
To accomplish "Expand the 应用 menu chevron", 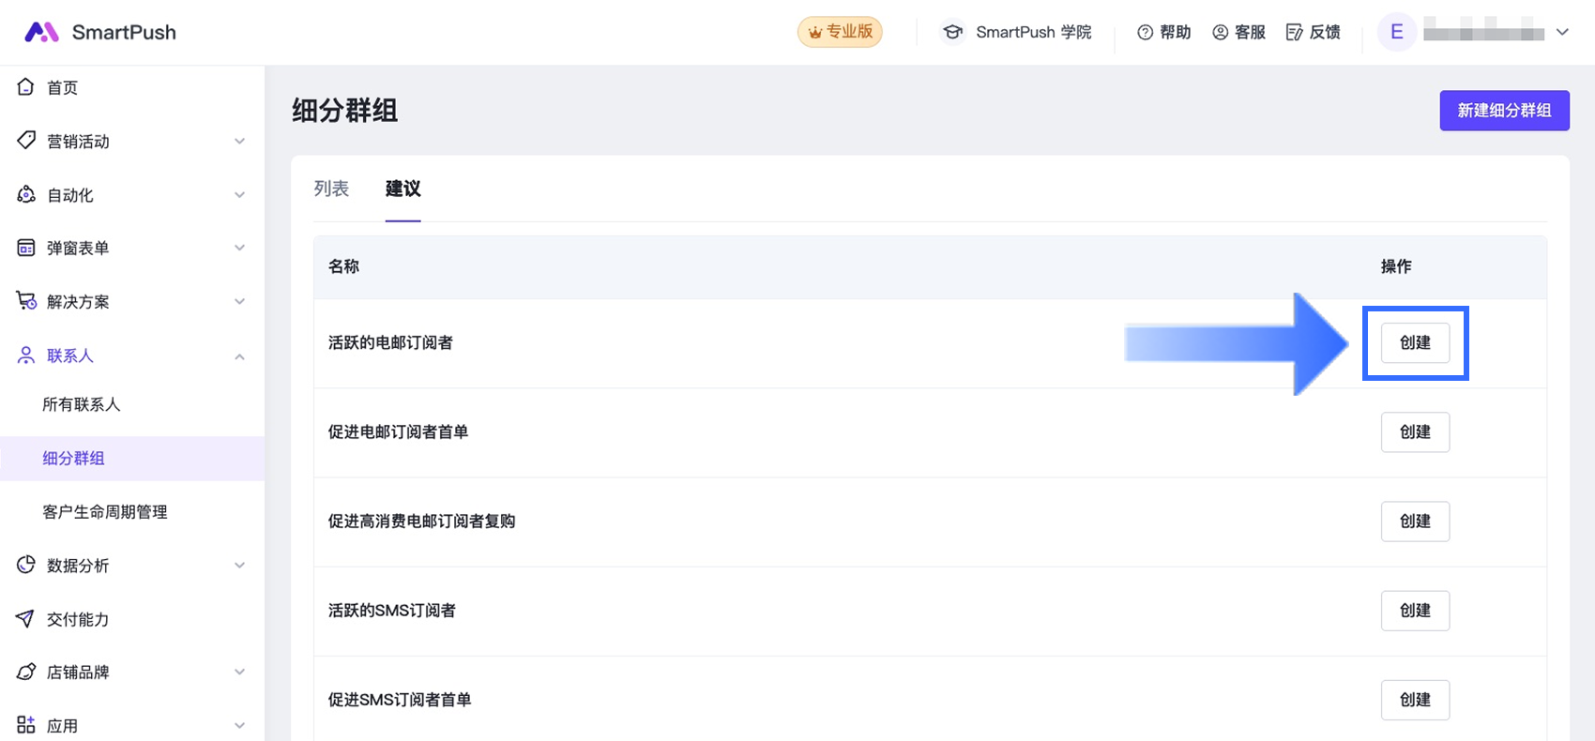I will [x=239, y=726].
